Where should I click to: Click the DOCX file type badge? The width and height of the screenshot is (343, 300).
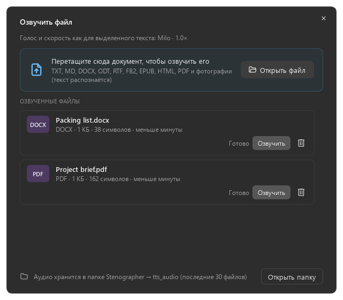point(38,124)
